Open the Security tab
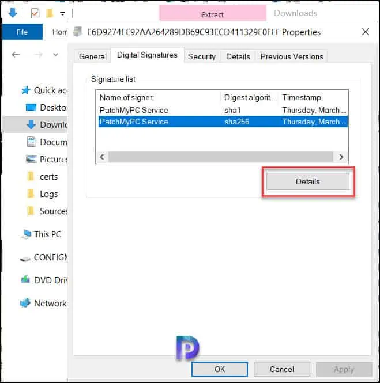This screenshot has width=380, height=383. 202,56
